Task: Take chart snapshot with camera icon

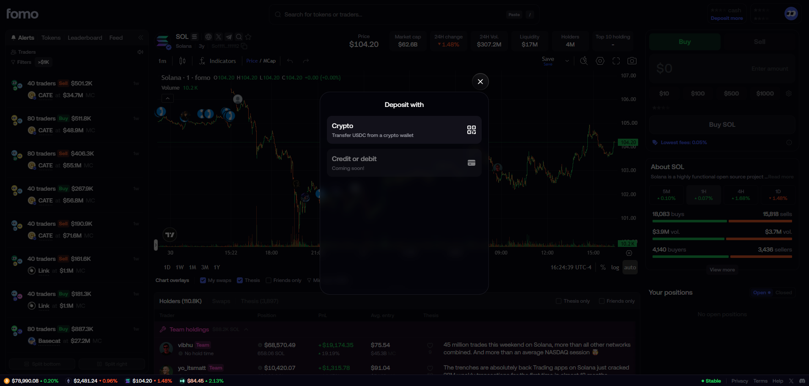Action: [x=632, y=61]
